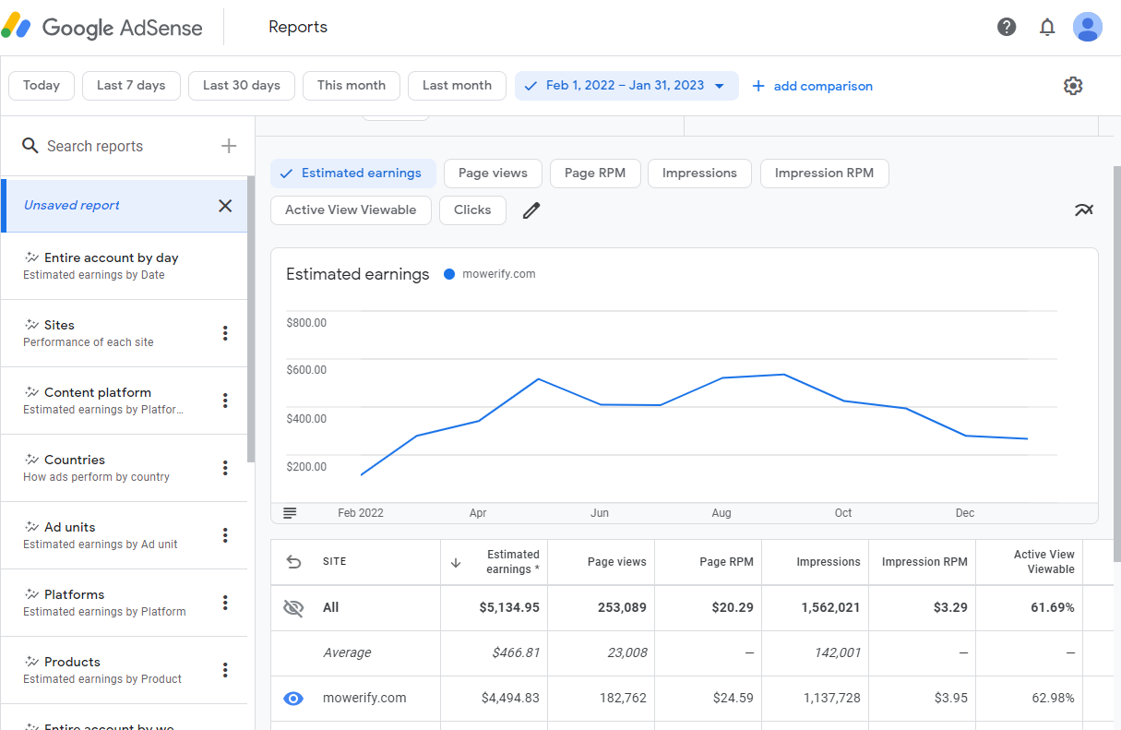Open more options for Sites report

pyautogui.click(x=225, y=333)
